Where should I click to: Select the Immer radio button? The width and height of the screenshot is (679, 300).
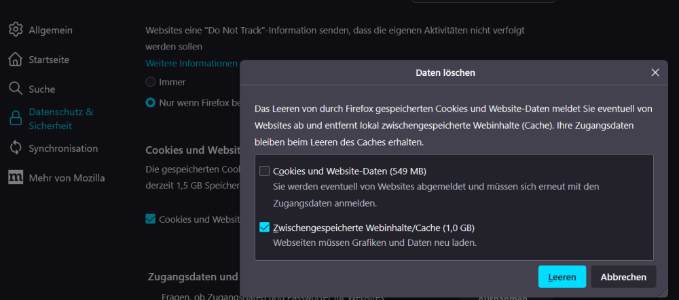(x=151, y=82)
